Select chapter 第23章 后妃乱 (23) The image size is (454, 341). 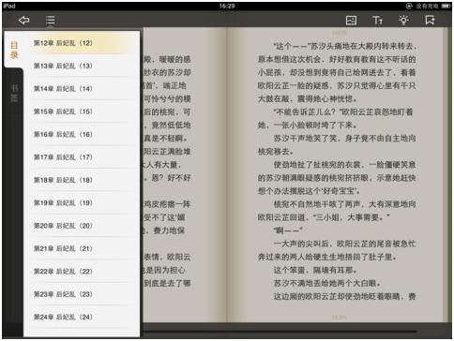point(82,294)
